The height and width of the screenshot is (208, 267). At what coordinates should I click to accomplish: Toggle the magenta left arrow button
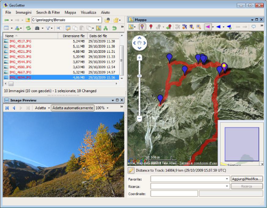pyautogui.click(x=208, y=27)
